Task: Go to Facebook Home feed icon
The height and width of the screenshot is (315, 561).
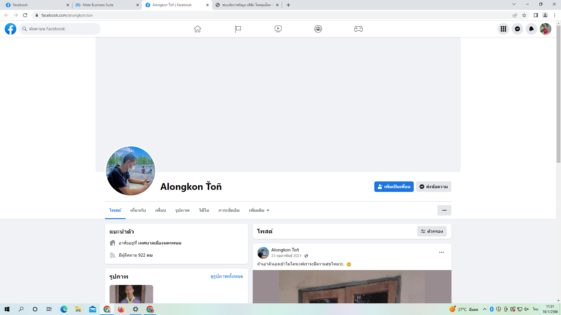Action: pyautogui.click(x=198, y=29)
